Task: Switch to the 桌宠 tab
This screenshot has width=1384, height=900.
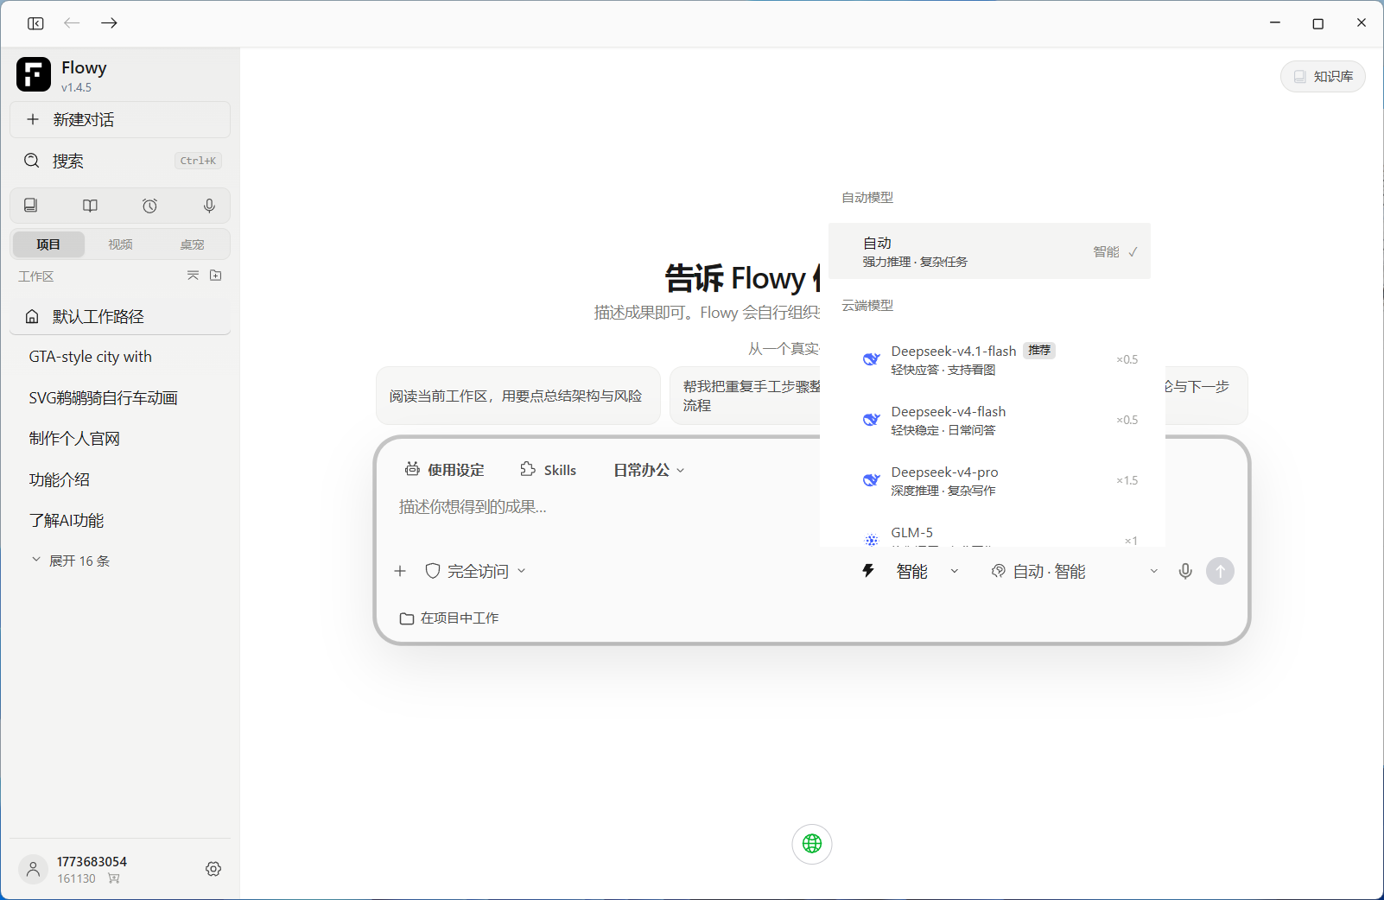Action: (192, 244)
